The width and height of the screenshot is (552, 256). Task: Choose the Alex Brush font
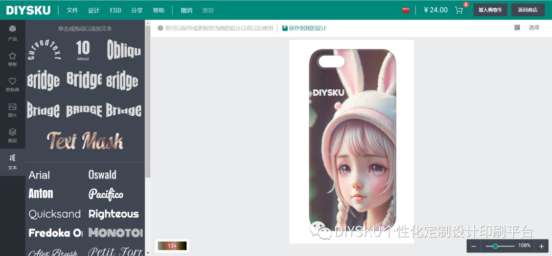(53, 252)
